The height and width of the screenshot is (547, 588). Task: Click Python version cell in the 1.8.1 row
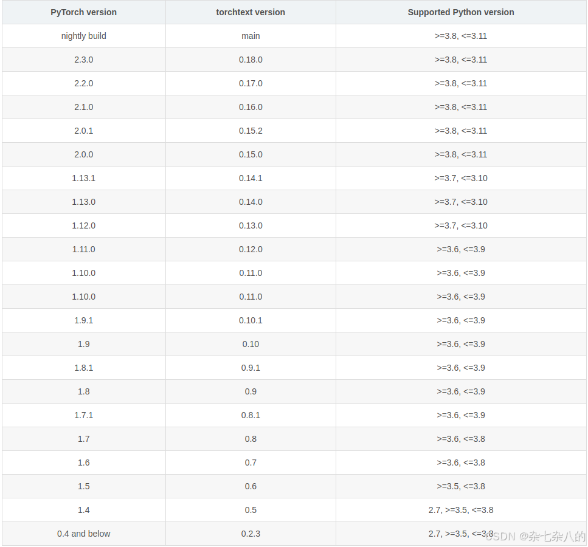tap(461, 368)
